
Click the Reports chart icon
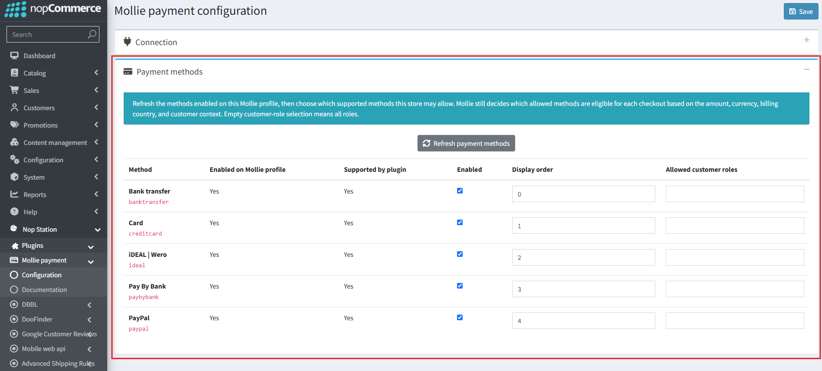15,194
